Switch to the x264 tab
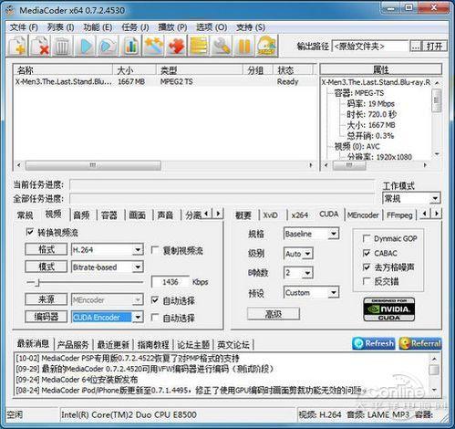This screenshot has width=455, height=429. pos(300,215)
